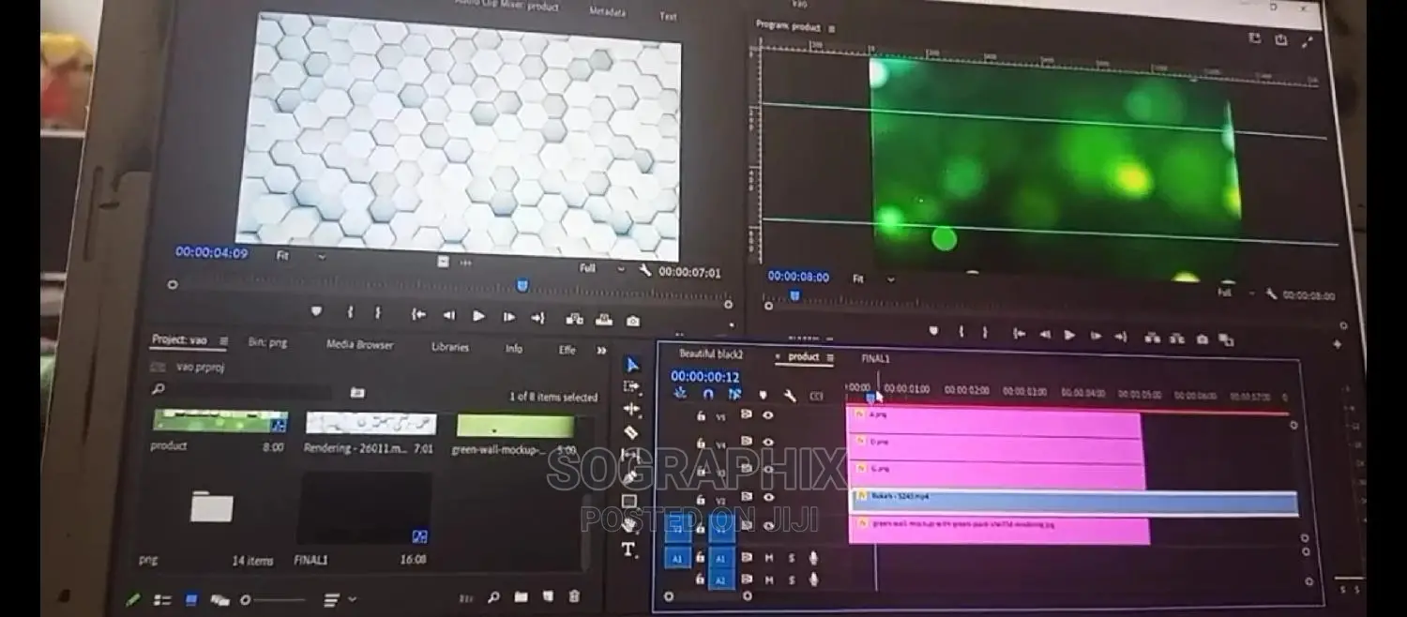Open Program monitor Fit zoom dropdown
Viewport: 1407px width, 617px height.
pyautogui.click(x=872, y=278)
